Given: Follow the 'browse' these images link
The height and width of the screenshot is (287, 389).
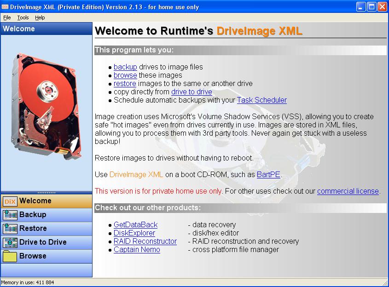Looking at the screenshot, I should (x=125, y=75).
